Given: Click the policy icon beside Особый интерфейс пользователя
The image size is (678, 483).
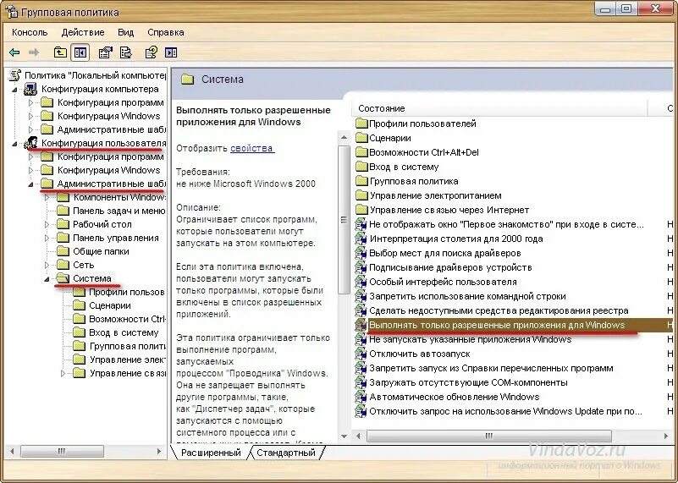Looking at the screenshot, I should click(x=361, y=283).
